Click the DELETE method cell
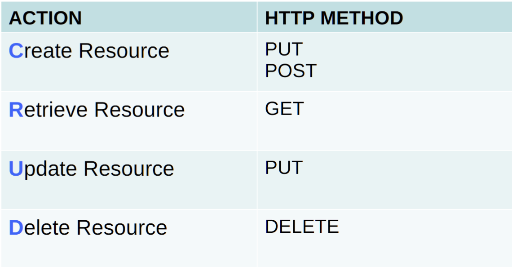 [x=384, y=238]
